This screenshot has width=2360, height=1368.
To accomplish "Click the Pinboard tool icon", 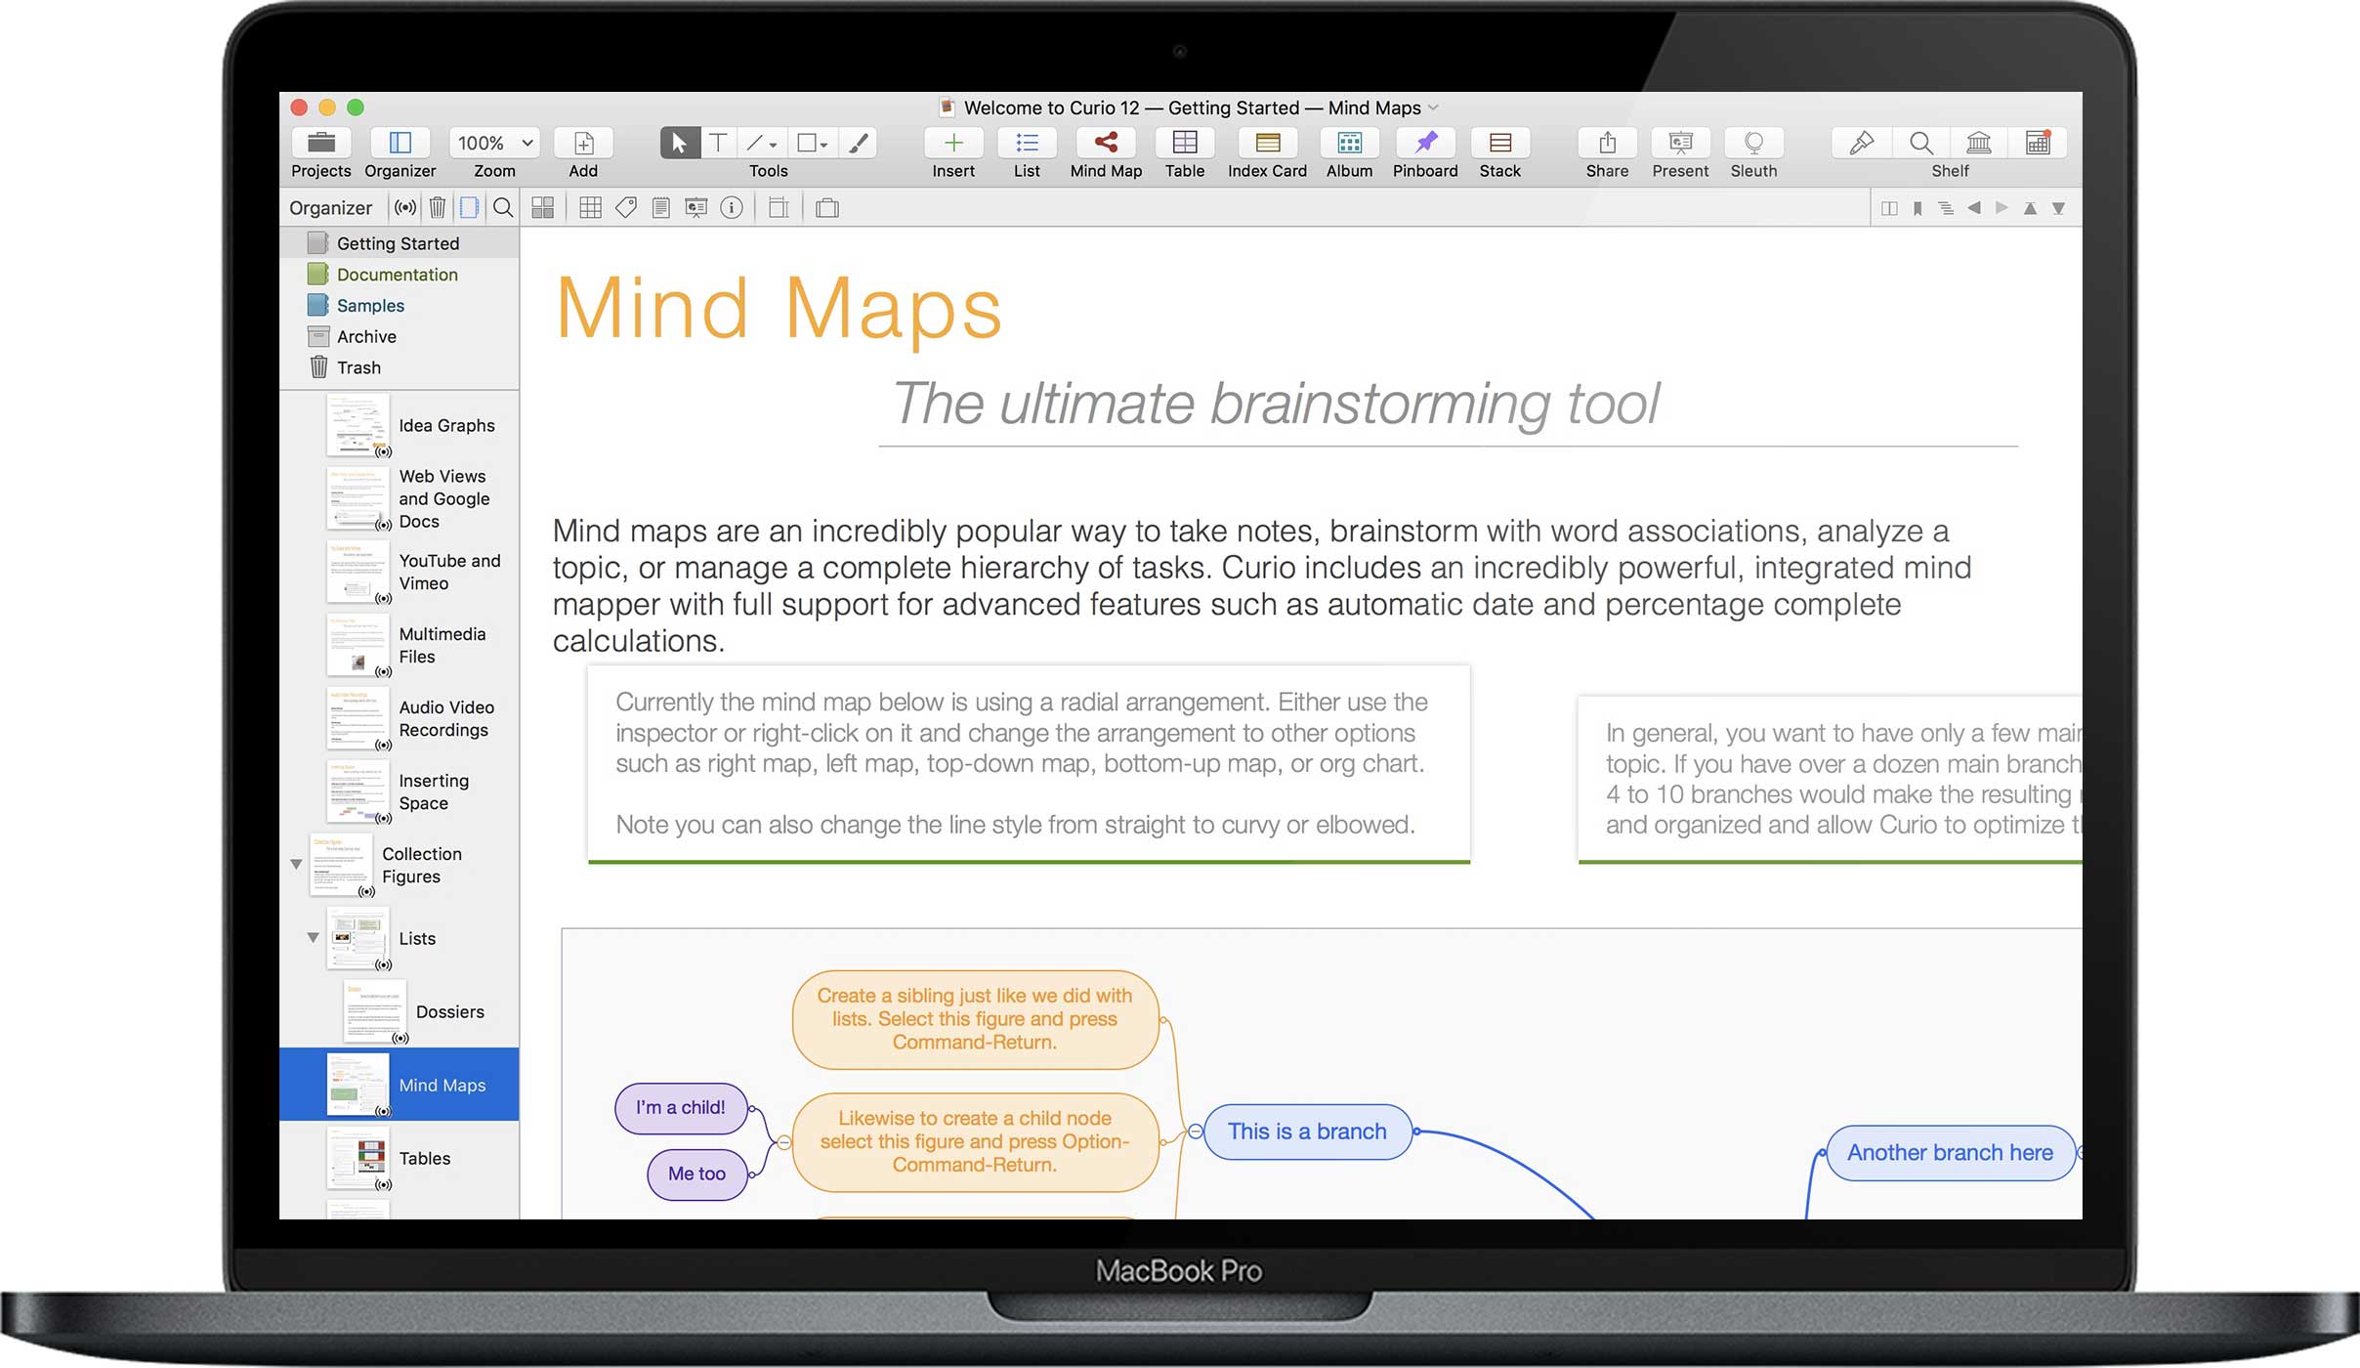I will point(1422,147).
